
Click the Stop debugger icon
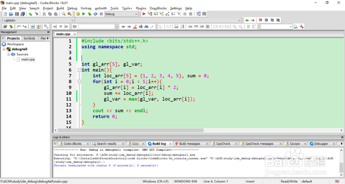tap(191, 14)
